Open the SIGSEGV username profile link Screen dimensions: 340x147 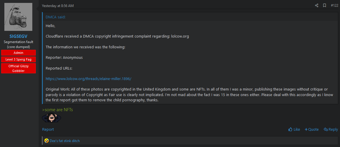[18, 36]
